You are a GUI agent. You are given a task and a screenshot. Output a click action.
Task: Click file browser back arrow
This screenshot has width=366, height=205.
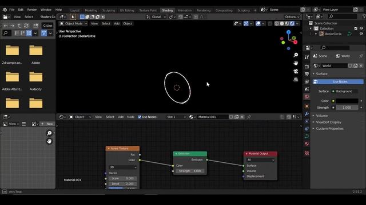pyautogui.click(x=6, y=26)
